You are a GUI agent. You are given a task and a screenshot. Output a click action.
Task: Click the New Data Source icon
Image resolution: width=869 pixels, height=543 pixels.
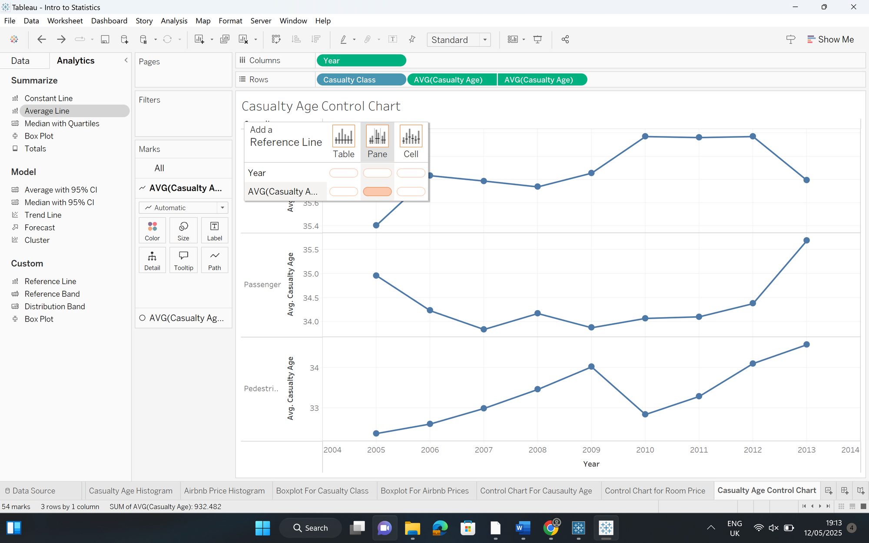pyautogui.click(x=124, y=40)
